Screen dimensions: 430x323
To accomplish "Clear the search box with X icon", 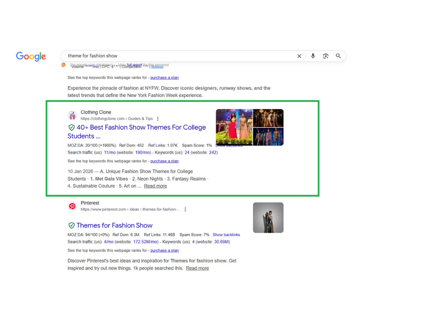I will (x=299, y=56).
